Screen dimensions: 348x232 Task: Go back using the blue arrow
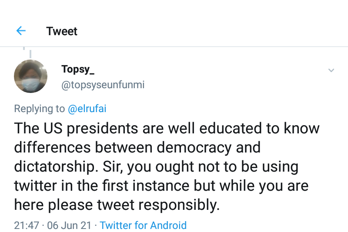coord(21,31)
